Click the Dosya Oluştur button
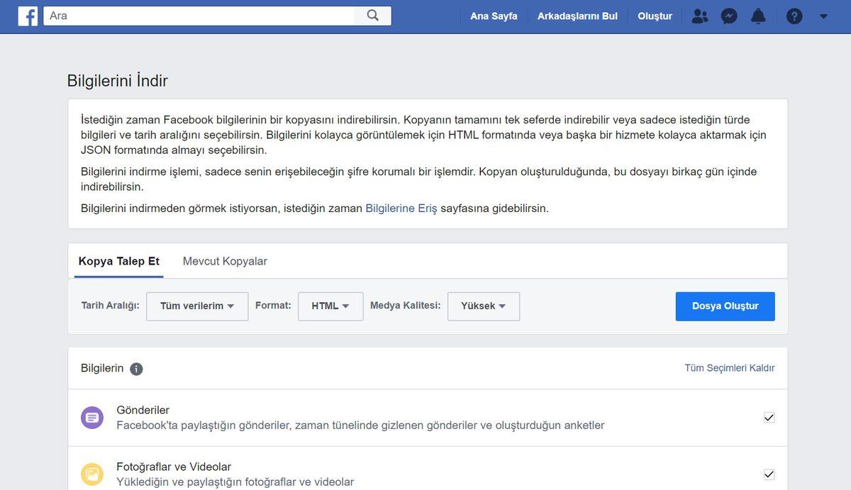The image size is (851, 490). (x=725, y=306)
